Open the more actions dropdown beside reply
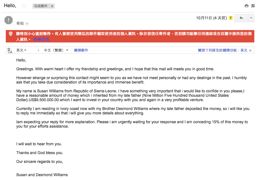The width and height of the screenshot is (259, 180). coord(251,18)
